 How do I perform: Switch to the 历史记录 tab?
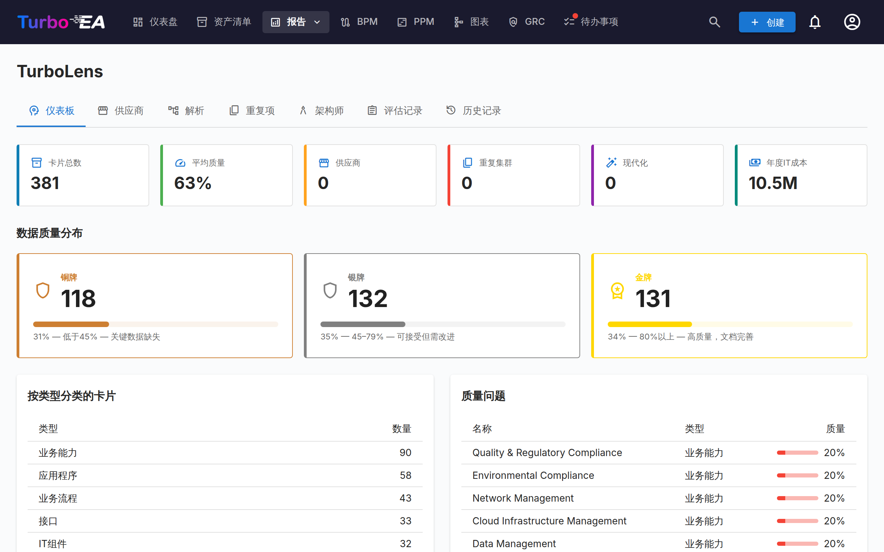tap(474, 111)
